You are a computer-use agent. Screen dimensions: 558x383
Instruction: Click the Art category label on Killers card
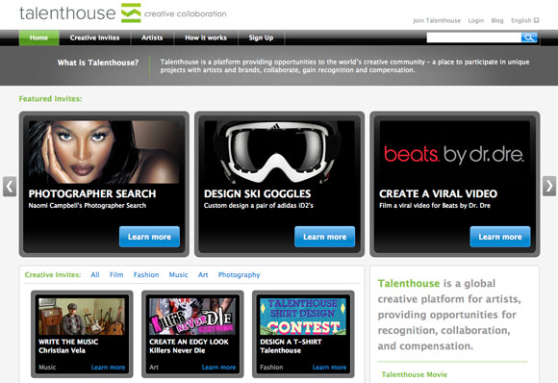click(154, 368)
